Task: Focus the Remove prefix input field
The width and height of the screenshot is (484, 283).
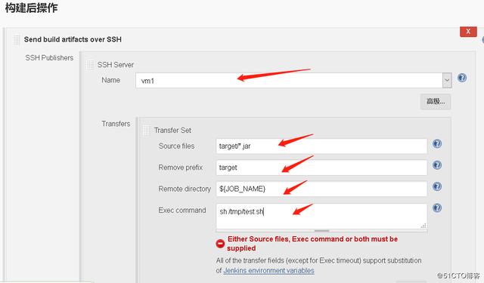Action: (x=321, y=168)
